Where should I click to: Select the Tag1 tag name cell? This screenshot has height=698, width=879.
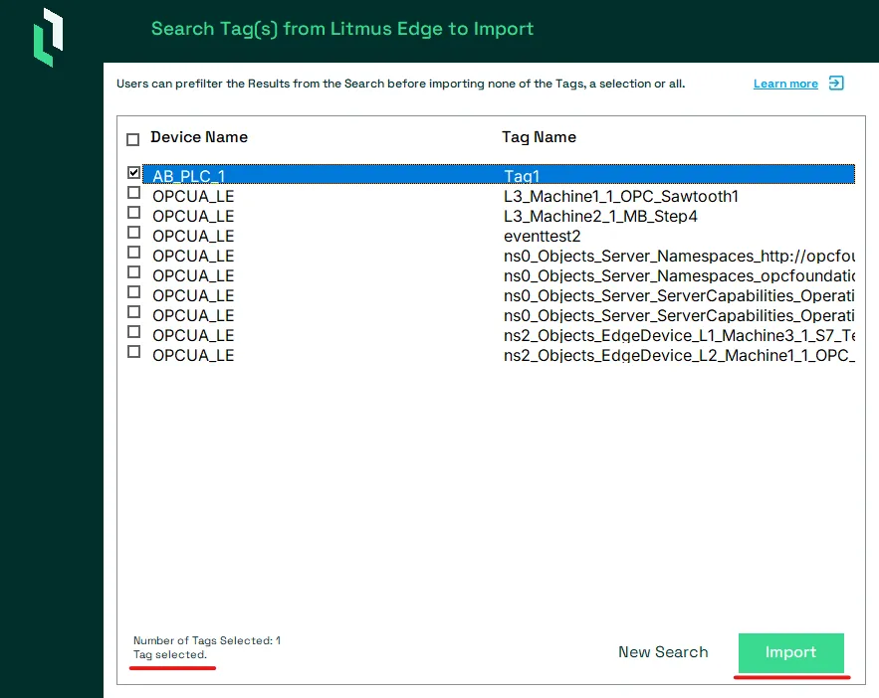[x=522, y=176]
